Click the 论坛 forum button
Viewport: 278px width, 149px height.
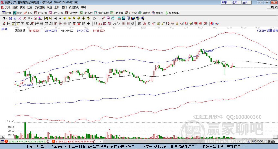pyautogui.click(x=236, y=2)
